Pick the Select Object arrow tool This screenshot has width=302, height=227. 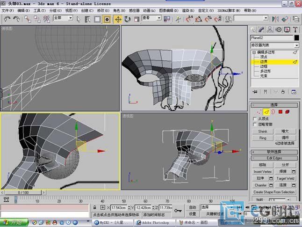(x=79, y=19)
